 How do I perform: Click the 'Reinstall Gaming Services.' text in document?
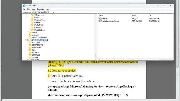coord(67,76)
